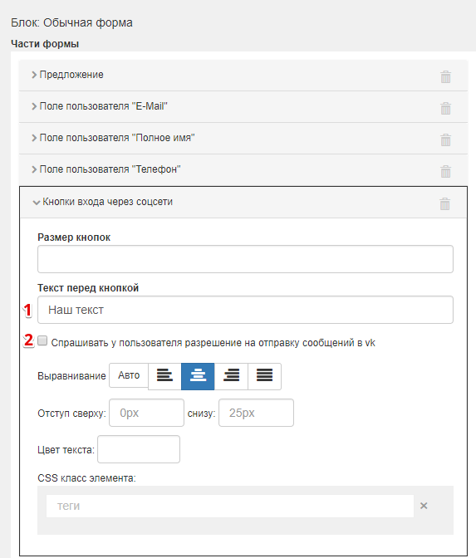Delete the Предложение form part
This screenshot has height=558, width=476.
point(445,76)
